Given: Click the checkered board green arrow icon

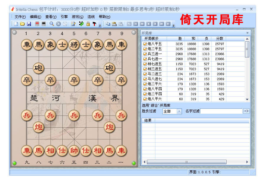Looking at the screenshot, I should [x=81, y=24].
